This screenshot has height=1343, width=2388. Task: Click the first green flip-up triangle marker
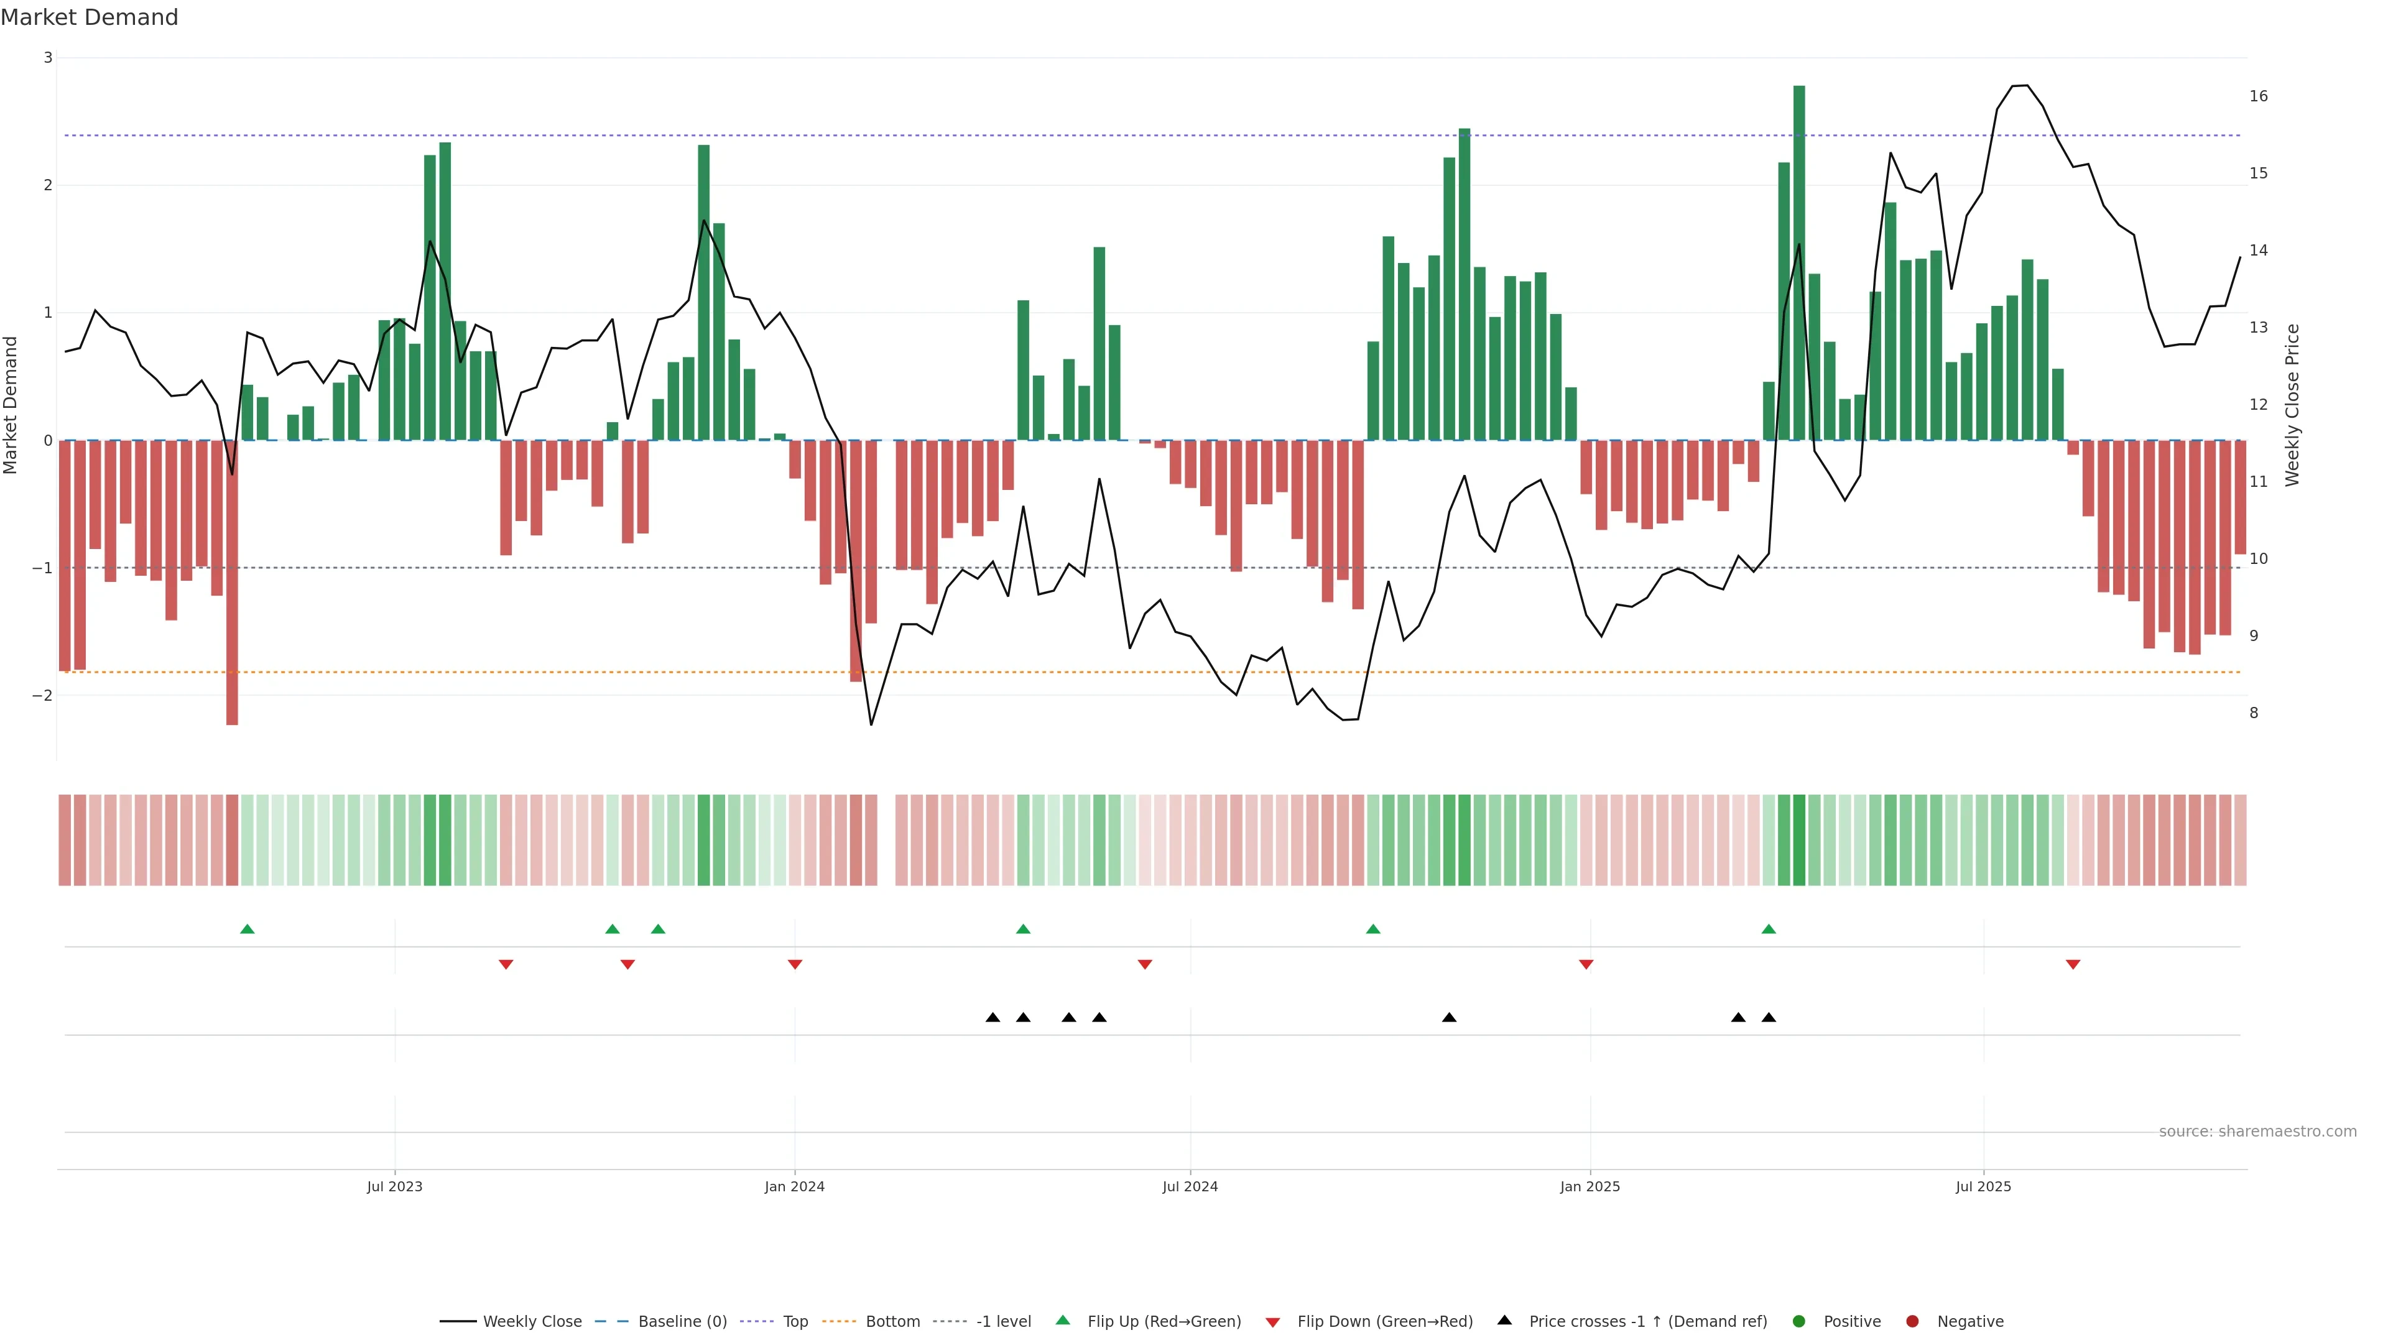click(x=248, y=929)
